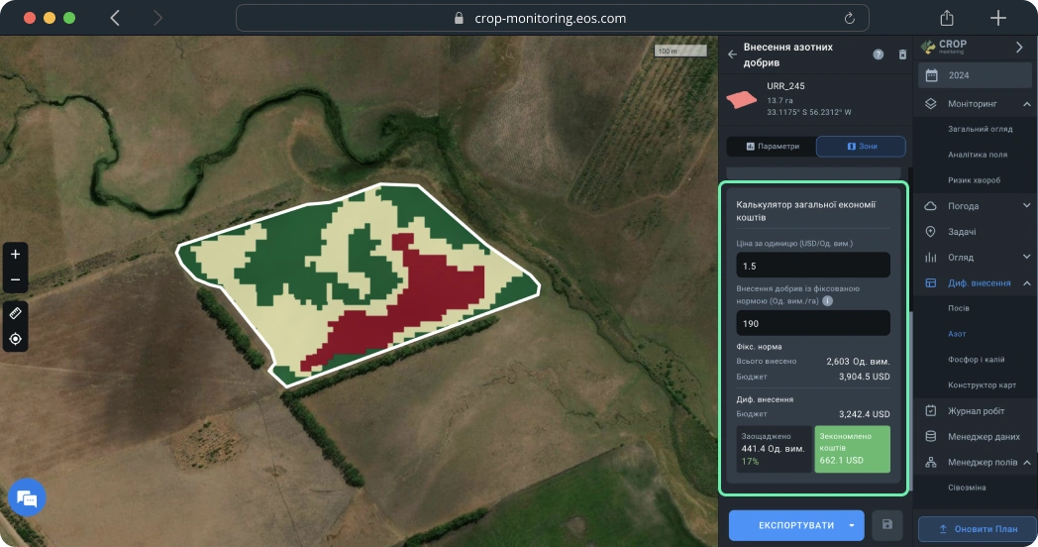Expand the Погода section
Image resolution: width=1038 pixels, height=547 pixels.
pos(1024,206)
